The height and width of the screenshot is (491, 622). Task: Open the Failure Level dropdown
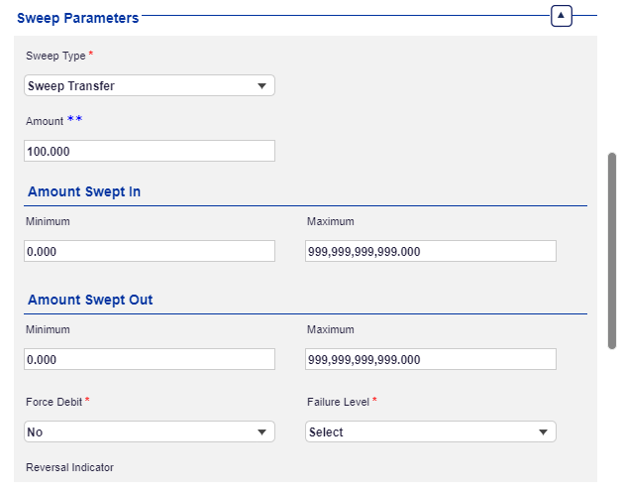[x=430, y=431]
